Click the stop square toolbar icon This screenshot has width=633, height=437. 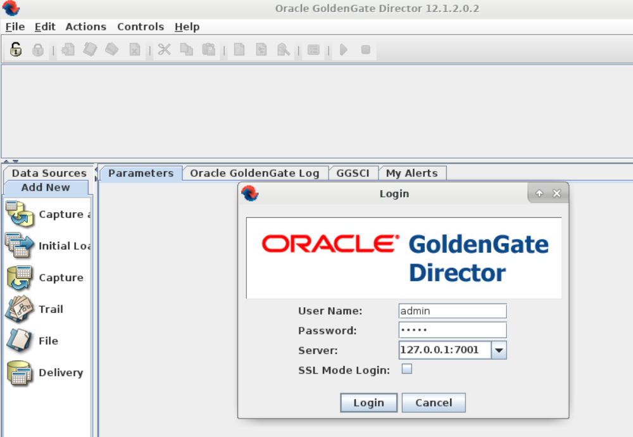pyautogui.click(x=366, y=49)
